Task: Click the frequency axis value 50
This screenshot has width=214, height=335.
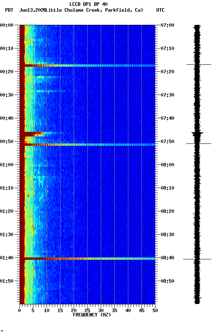Action: tap(155, 311)
